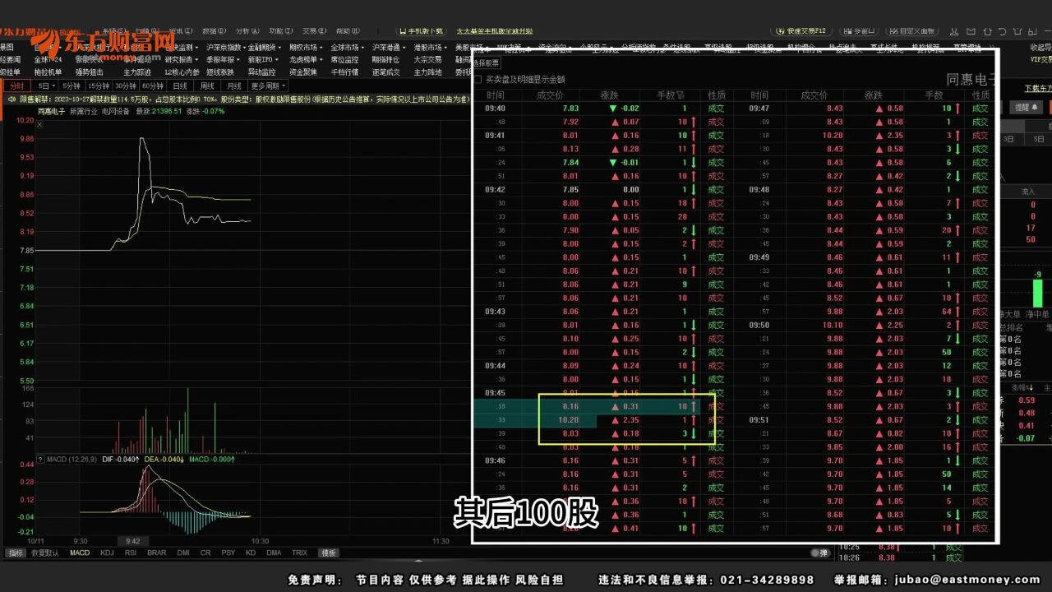
Task: Click the 选择股票 button
Action: 487,62
